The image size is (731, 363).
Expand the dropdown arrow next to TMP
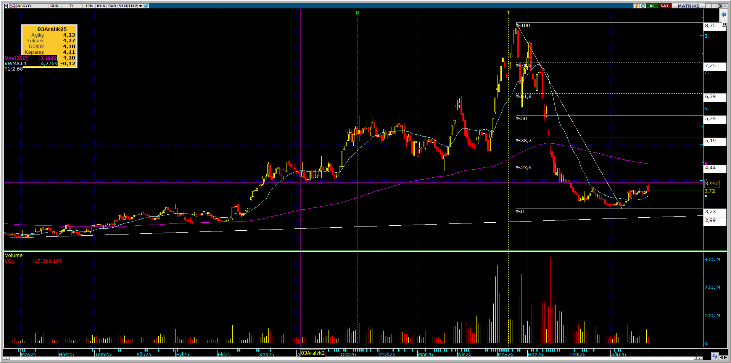click(140, 6)
